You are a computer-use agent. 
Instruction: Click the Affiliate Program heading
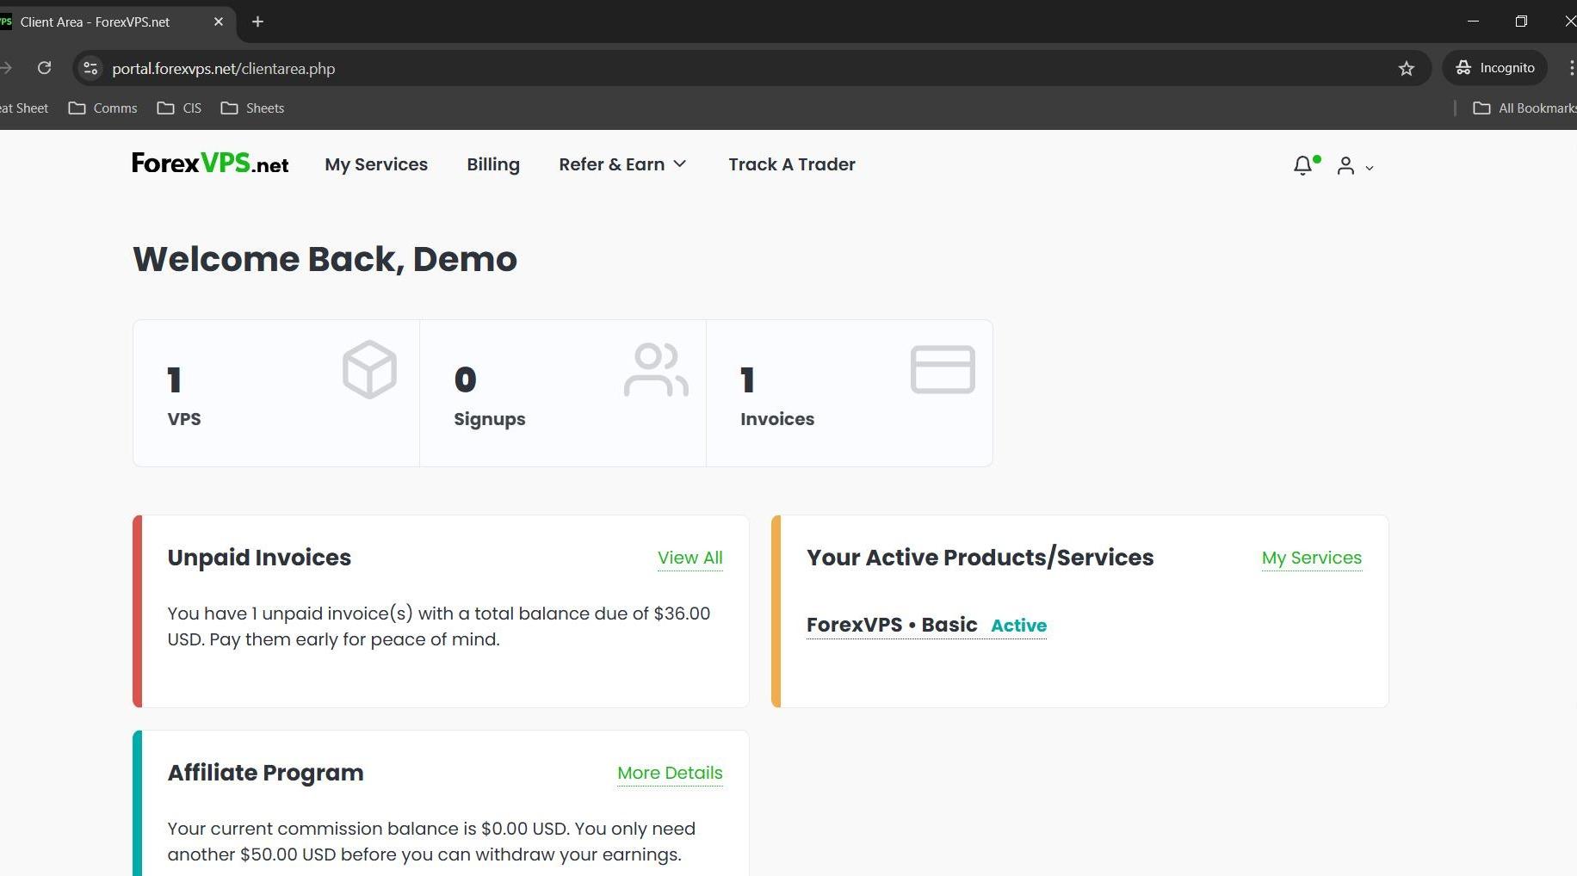pos(266,773)
